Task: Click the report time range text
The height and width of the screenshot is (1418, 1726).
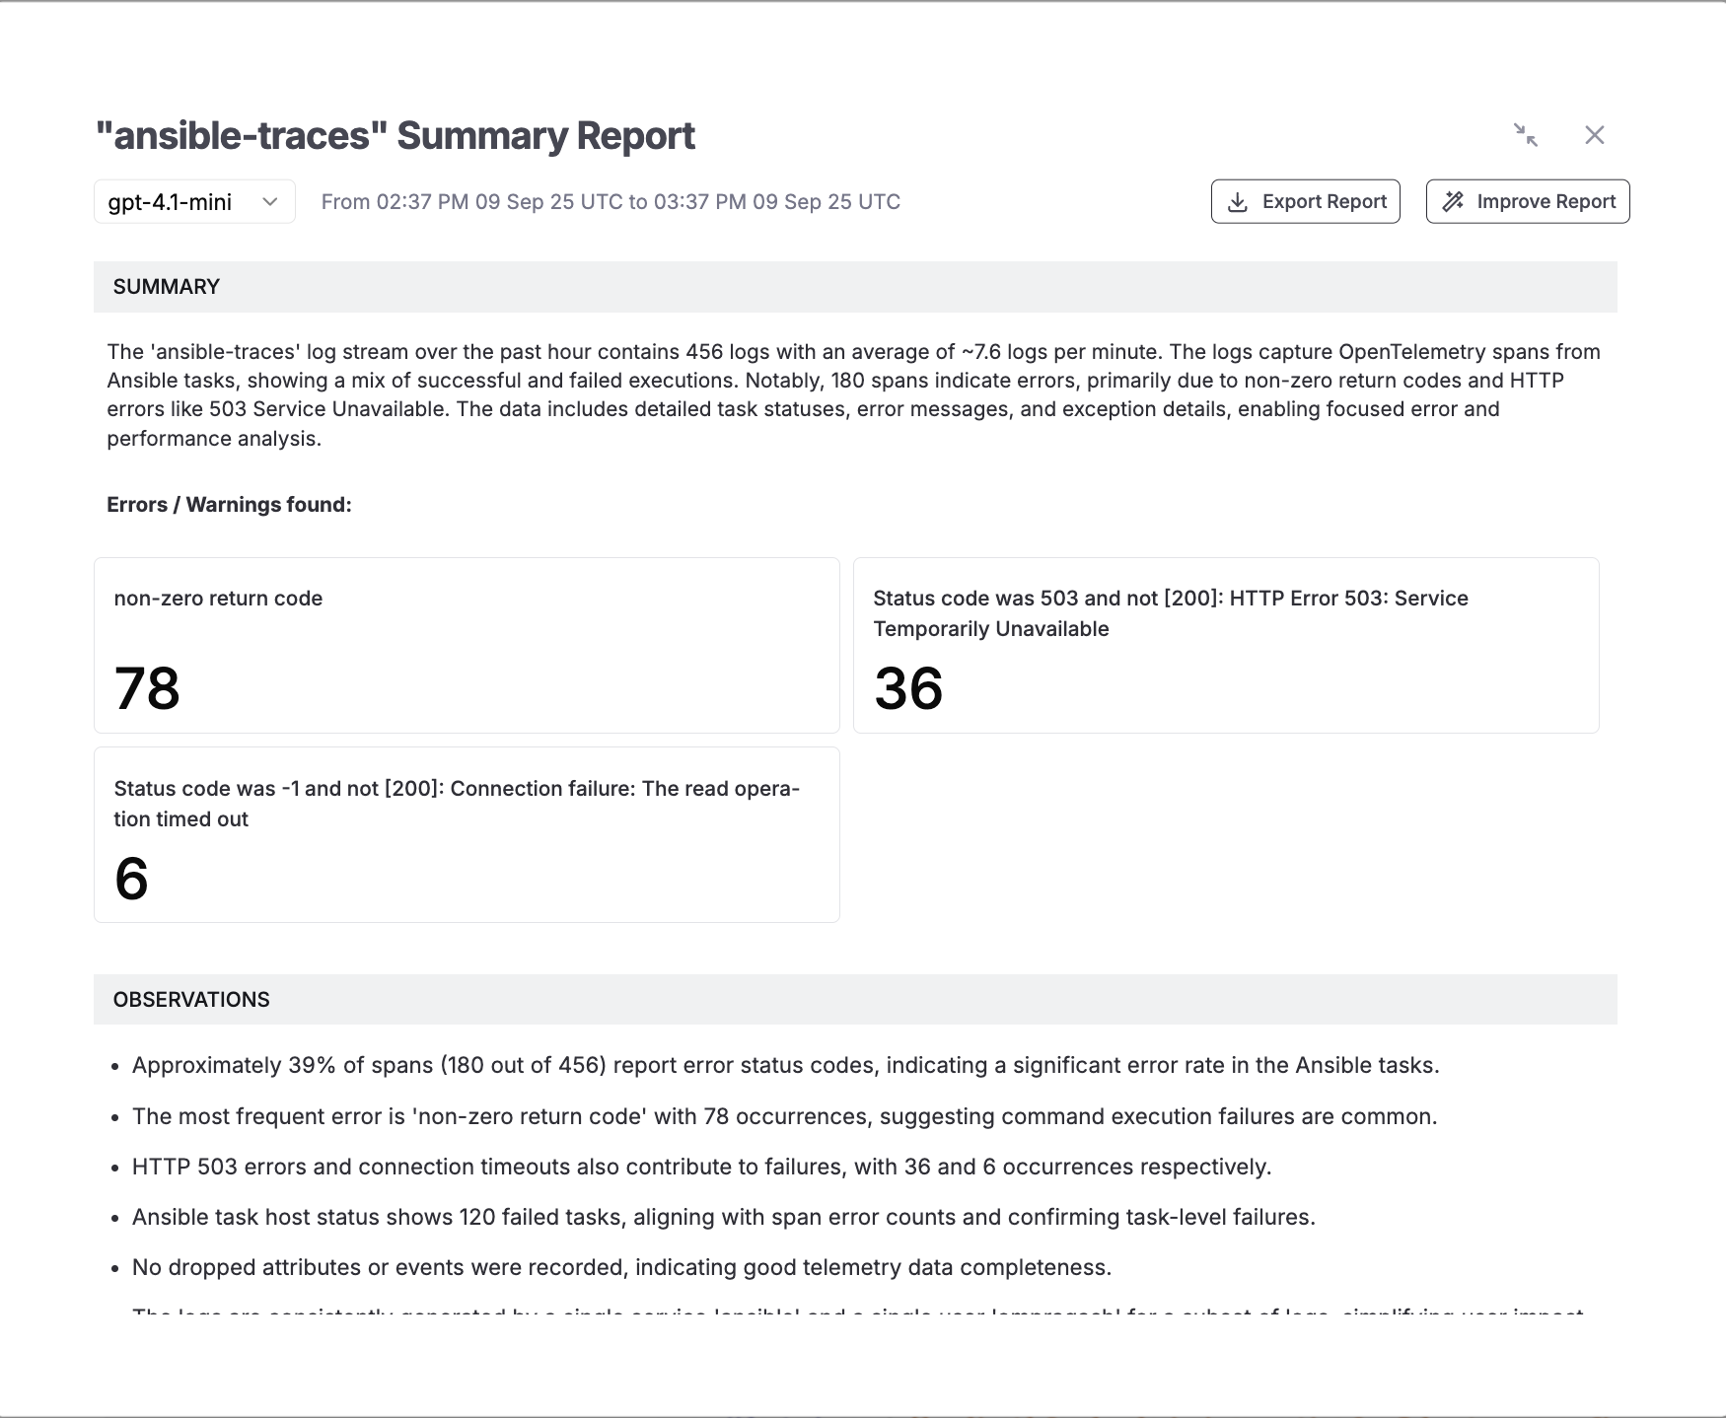Action: [611, 202]
